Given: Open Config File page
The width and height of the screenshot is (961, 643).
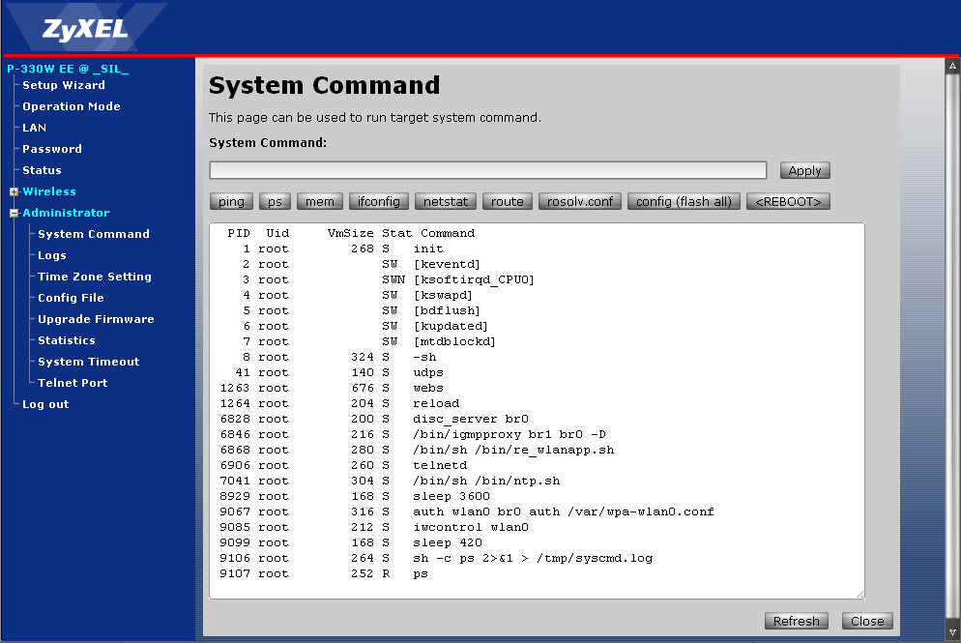Looking at the screenshot, I should [72, 298].
